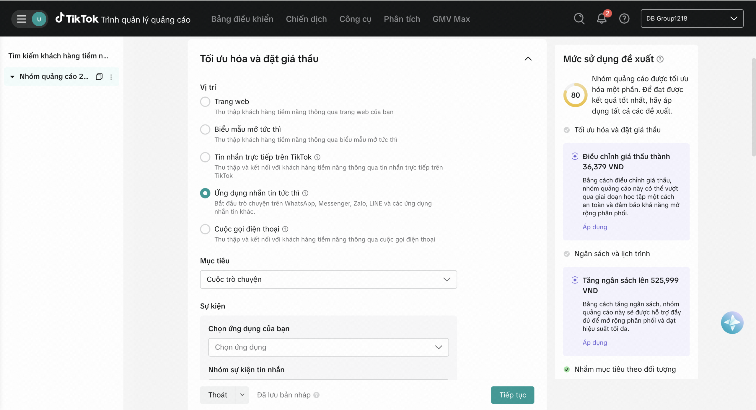Image resolution: width=756 pixels, height=410 pixels.
Task: Click info icon next to Mức sử dụng đề xuất
Action: pos(660,59)
